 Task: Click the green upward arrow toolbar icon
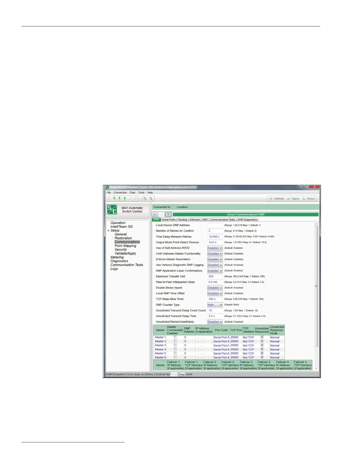point(125,199)
